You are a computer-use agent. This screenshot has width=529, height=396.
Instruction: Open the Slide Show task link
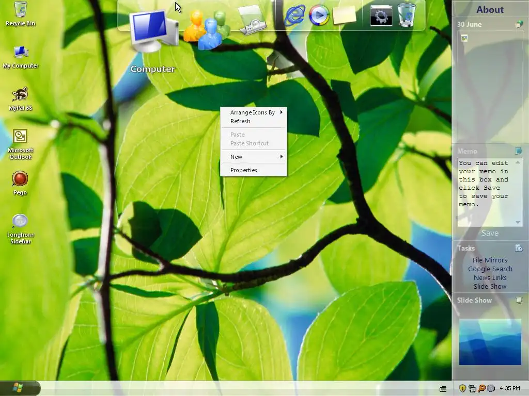coord(490,286)
